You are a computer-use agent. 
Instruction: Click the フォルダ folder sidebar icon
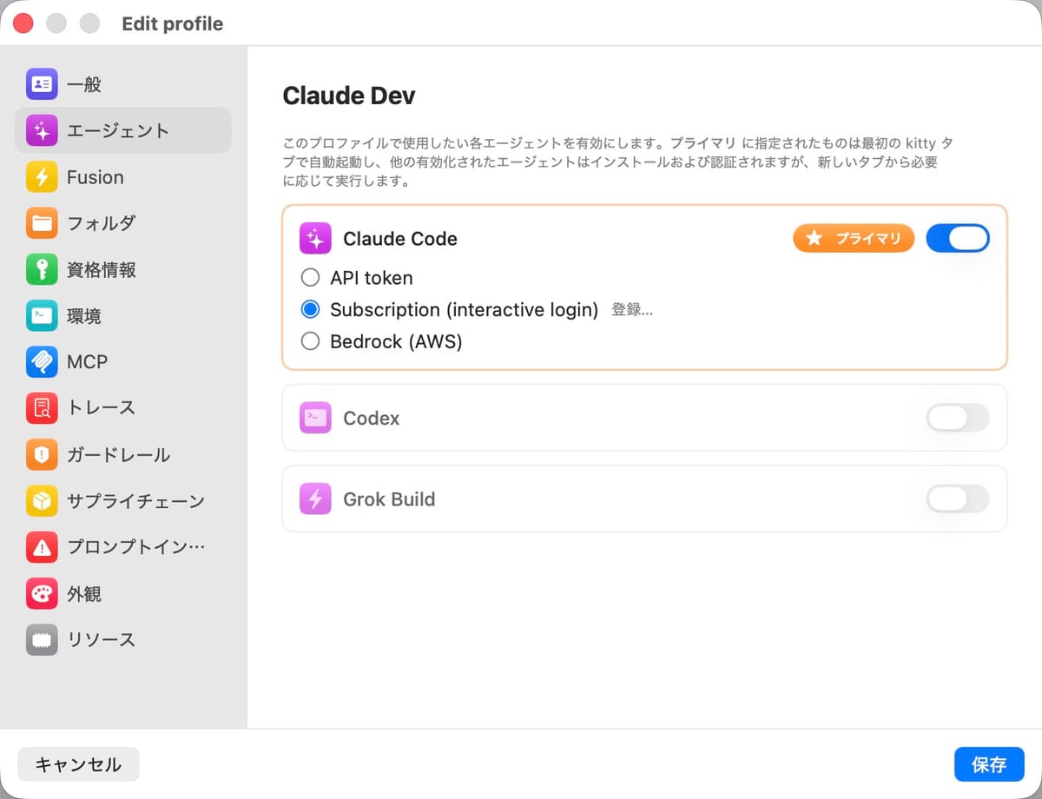[42, 223]
